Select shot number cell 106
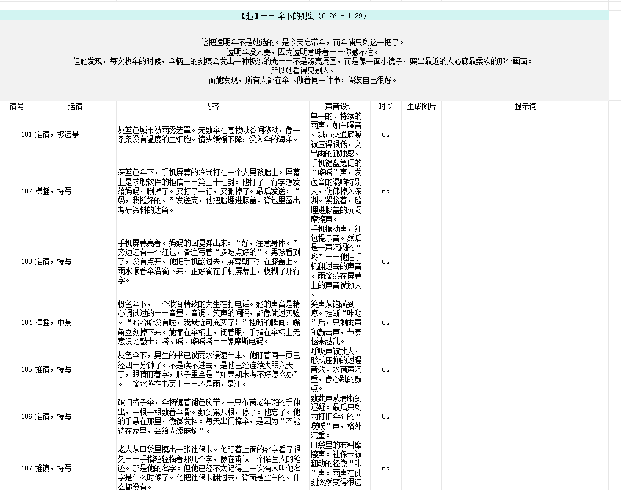Image resolution: width=621 pixels, height=490 pixels. click(16, 416)
